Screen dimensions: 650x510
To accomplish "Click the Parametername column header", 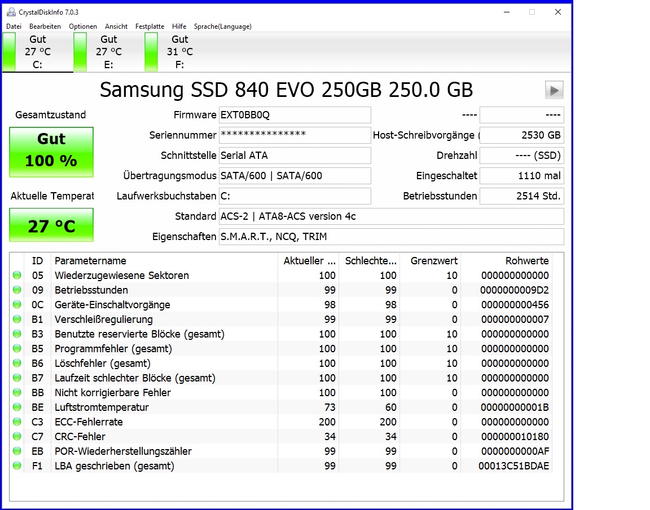I will [x=164, y=261].
